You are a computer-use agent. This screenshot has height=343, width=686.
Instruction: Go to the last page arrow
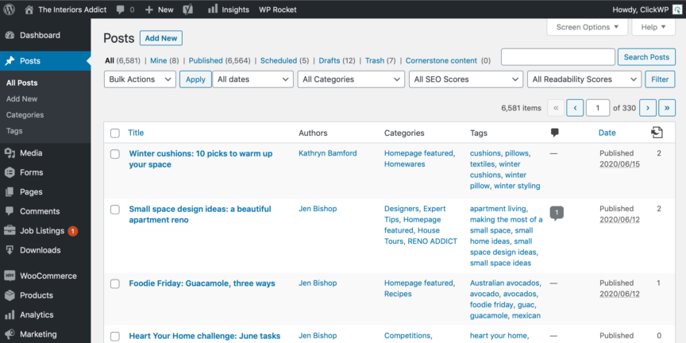tap(667, 107)
